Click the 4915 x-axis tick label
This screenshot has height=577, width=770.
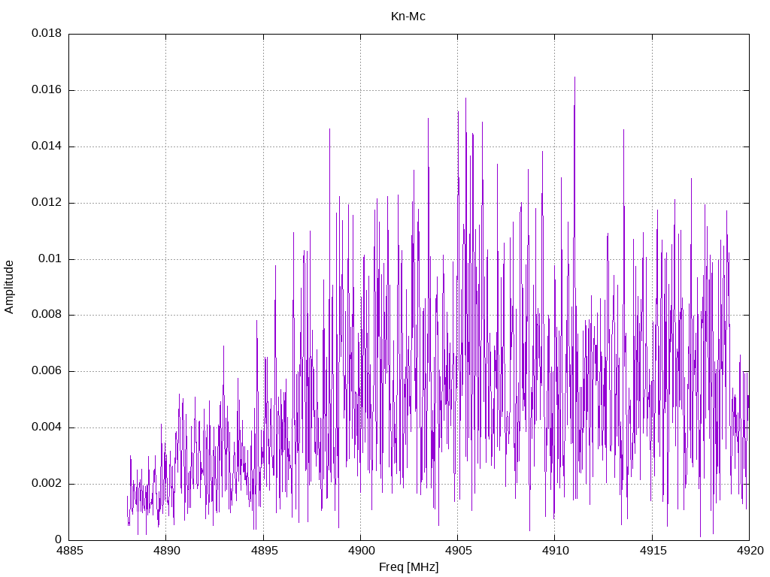click(652, 551)
